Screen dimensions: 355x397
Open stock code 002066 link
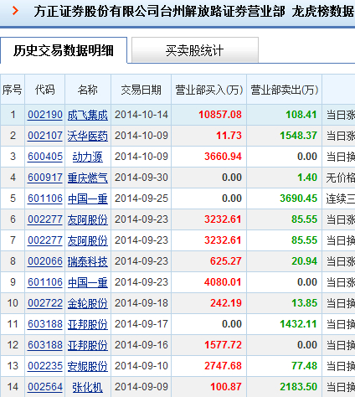point(45,261)
